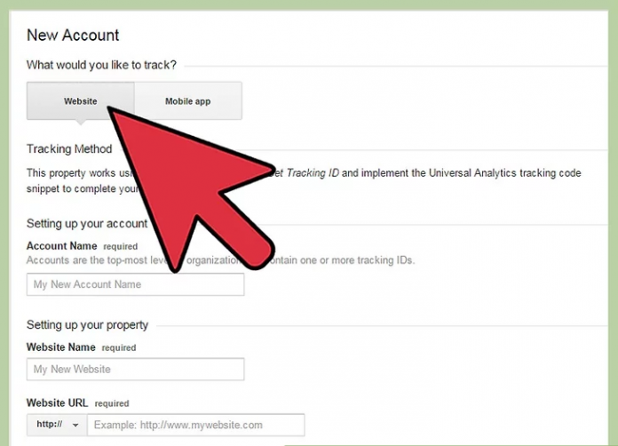618x446 pixels.
Task: Click the 'What would you like to track?' text
Action: click(x=102, y=65)
